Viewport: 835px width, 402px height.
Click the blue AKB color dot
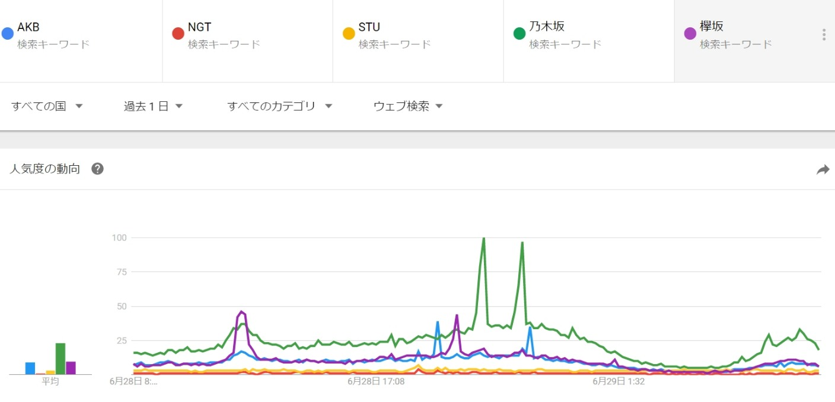click(8, 33)
